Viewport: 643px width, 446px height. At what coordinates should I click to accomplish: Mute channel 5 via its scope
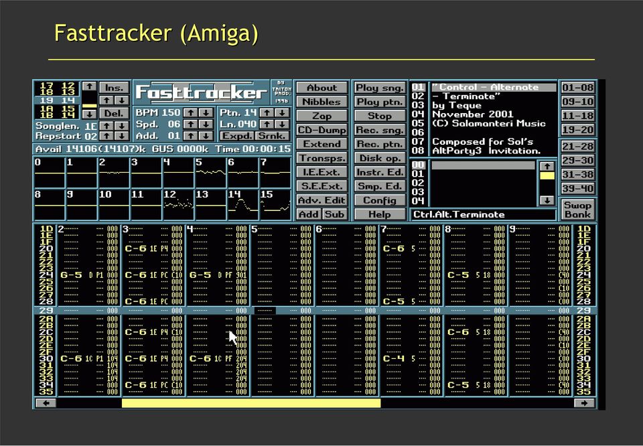tap(210, 173)
